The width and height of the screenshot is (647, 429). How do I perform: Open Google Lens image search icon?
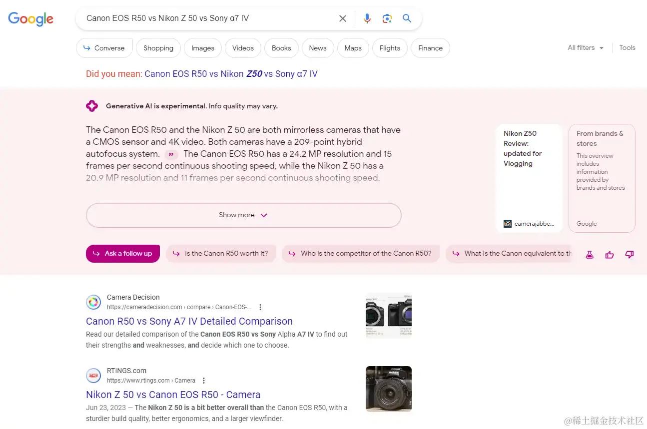click(x=387, y=18)
